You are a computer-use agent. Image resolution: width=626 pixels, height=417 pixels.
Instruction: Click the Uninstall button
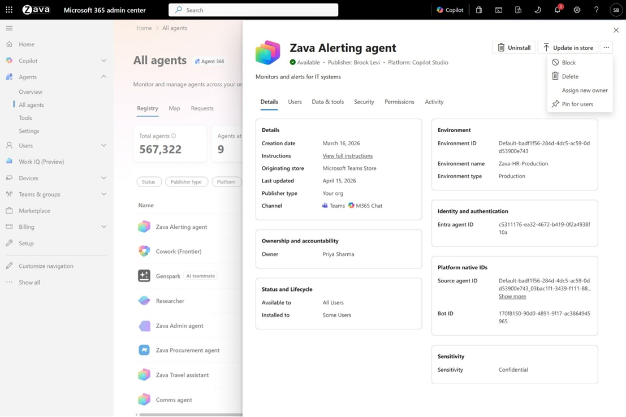click(514, 47)
